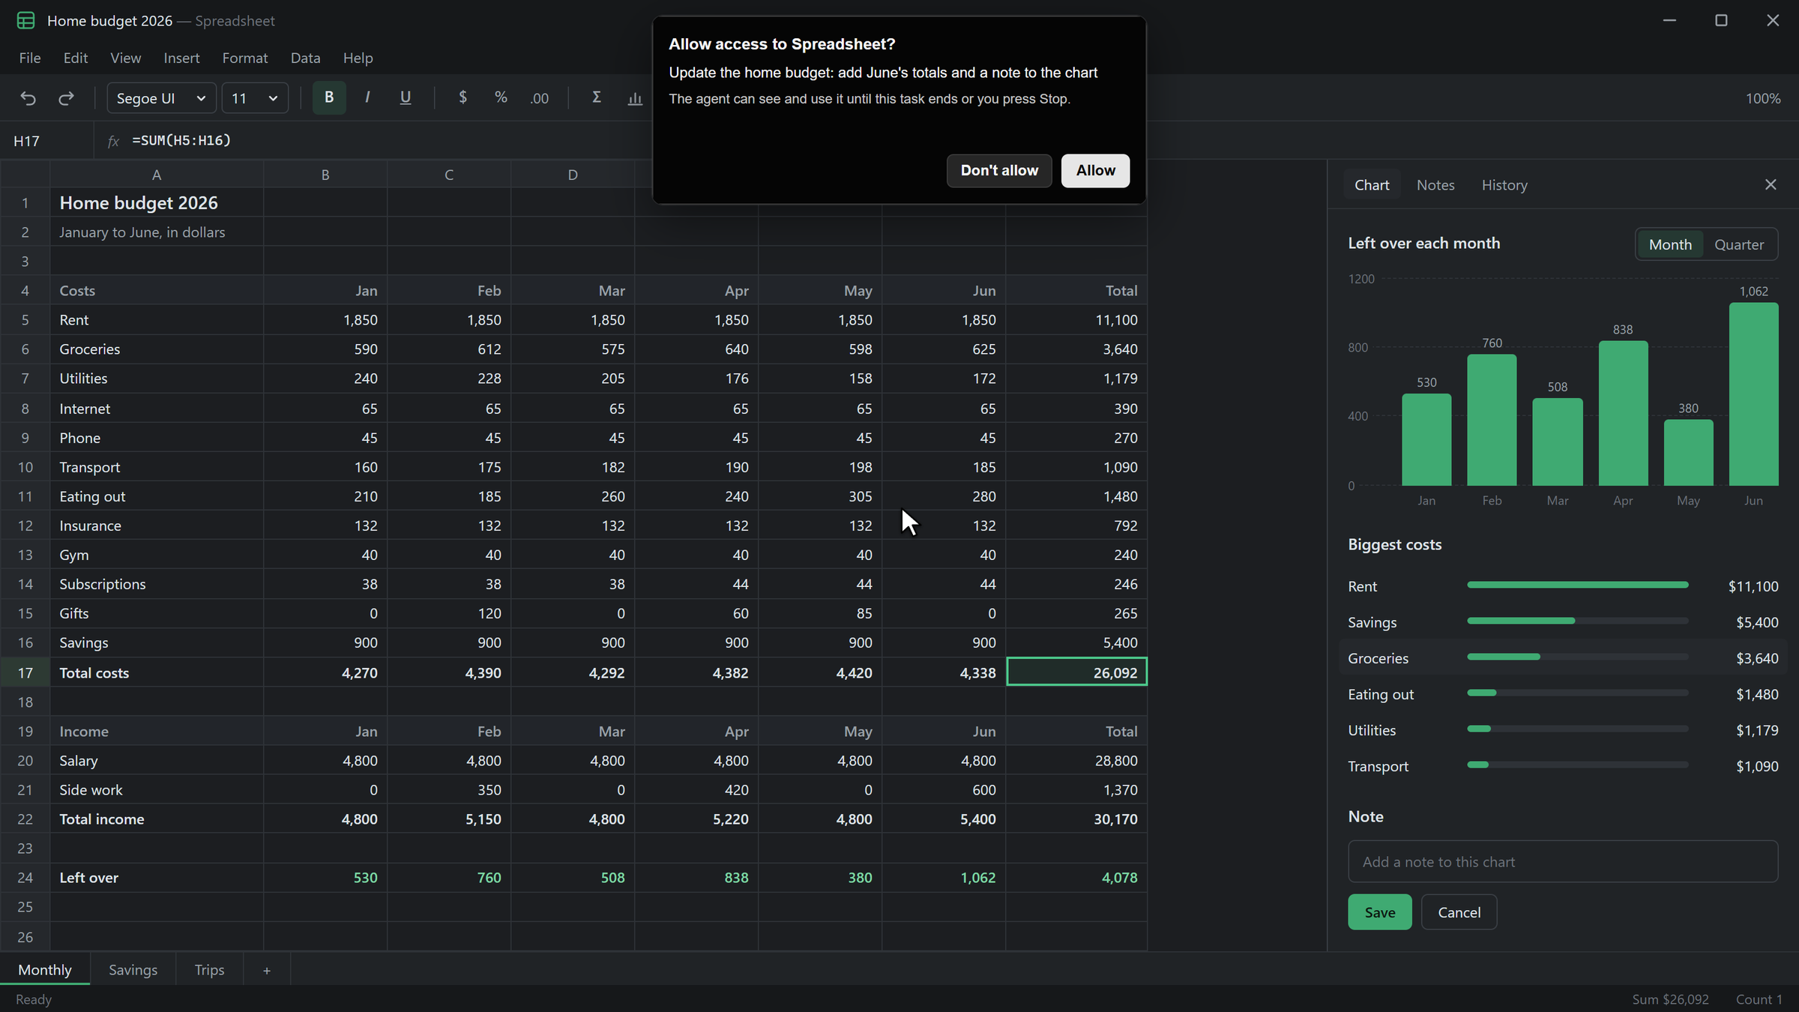Switch to the History panel tab

point(1504,185)
